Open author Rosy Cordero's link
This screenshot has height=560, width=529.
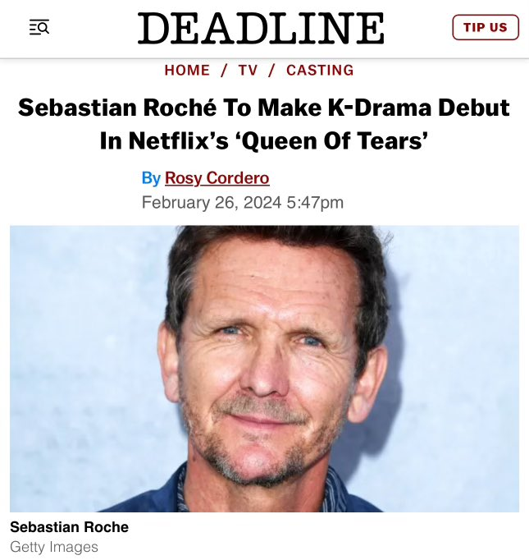tap(217, 178)
